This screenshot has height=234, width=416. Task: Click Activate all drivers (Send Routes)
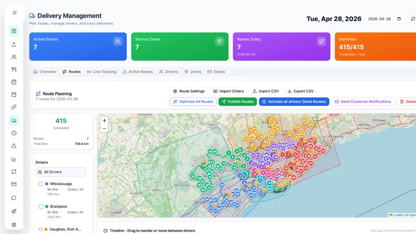(x=294, y=101)
